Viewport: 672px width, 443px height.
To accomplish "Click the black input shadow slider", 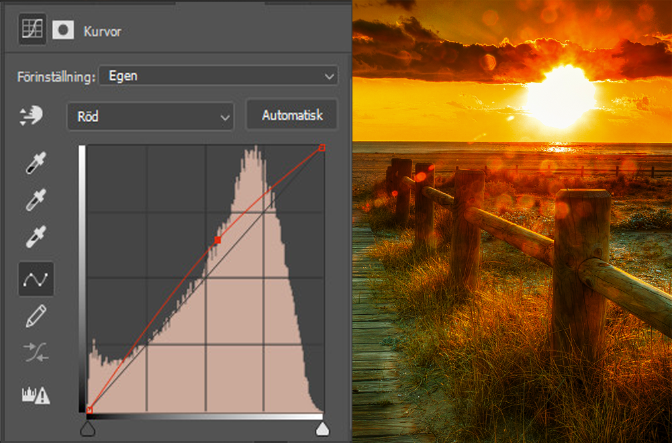I will 88,428.
